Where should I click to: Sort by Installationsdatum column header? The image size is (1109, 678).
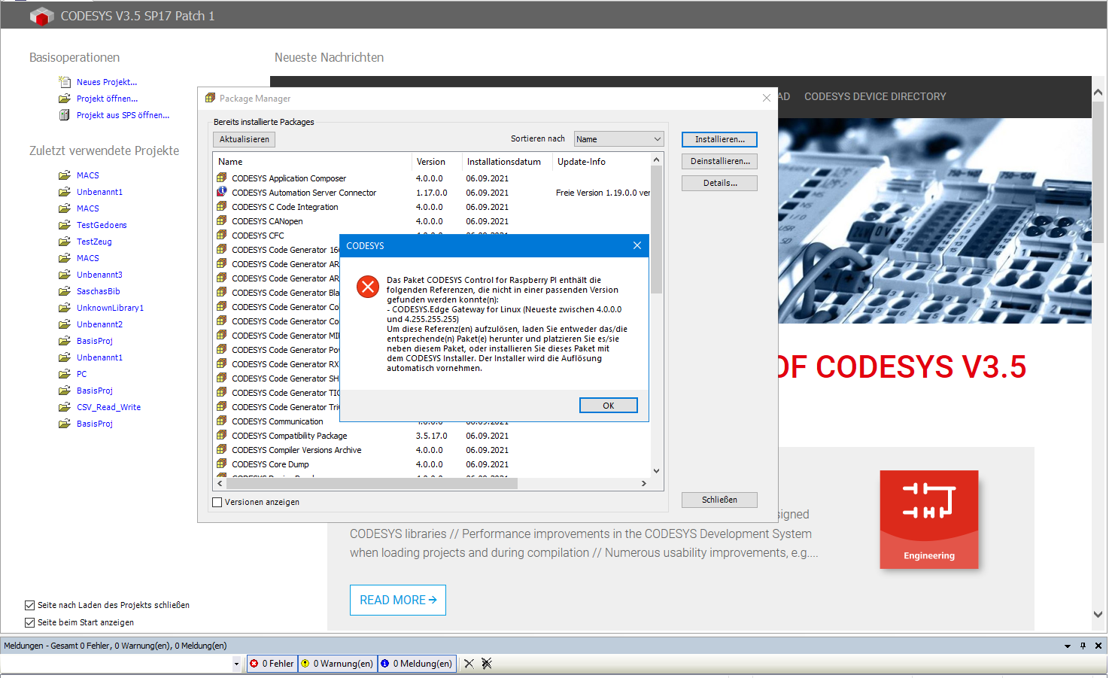tap(507, 162)
